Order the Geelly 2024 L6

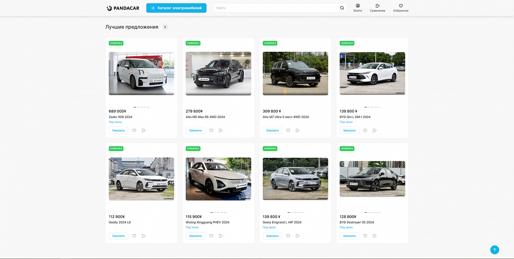[119, 236]
